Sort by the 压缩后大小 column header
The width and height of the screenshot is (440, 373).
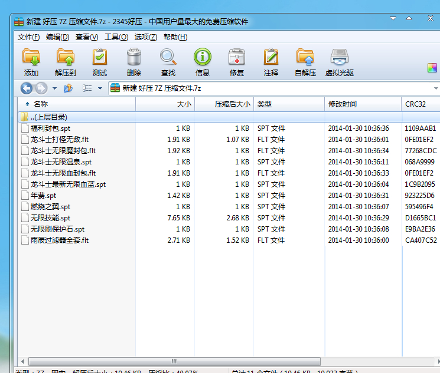click(224, 104)
